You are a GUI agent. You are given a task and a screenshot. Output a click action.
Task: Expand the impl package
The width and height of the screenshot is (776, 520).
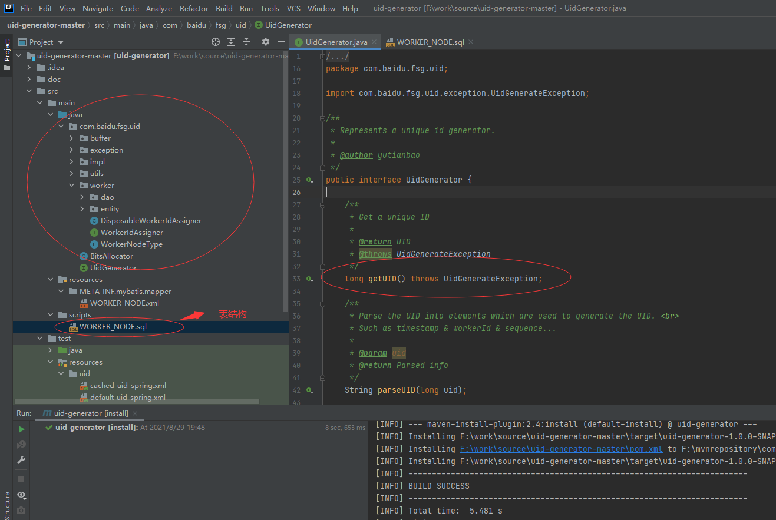(x=72, y=162)
